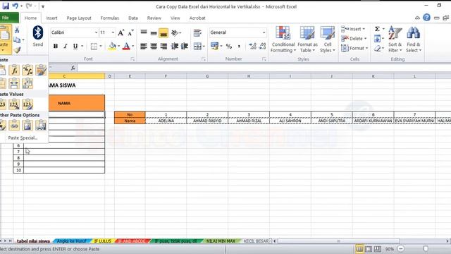Toggle Bottom Align

pos(163,32)
